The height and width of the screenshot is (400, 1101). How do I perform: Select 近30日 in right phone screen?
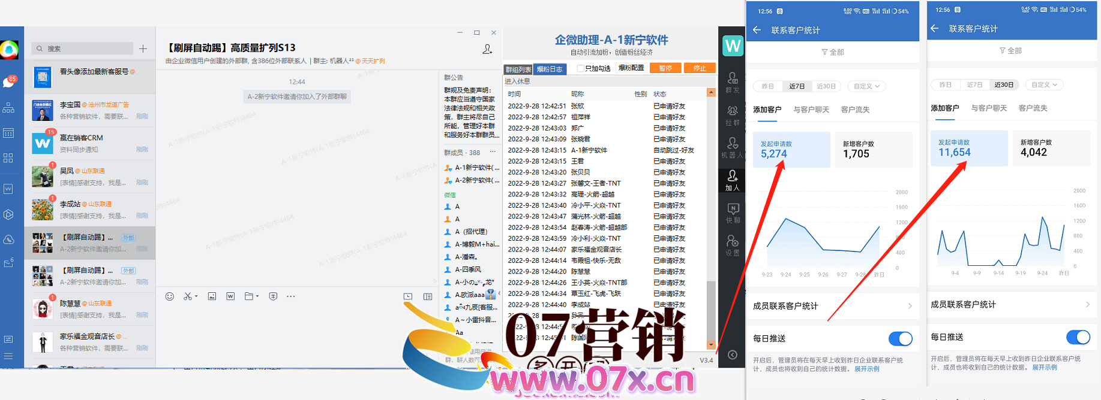click(x=1004, y=85)
